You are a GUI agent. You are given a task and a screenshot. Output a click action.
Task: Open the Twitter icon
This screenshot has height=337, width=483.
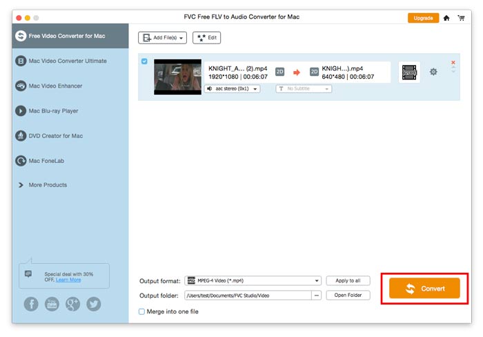(x=94, y=304)
